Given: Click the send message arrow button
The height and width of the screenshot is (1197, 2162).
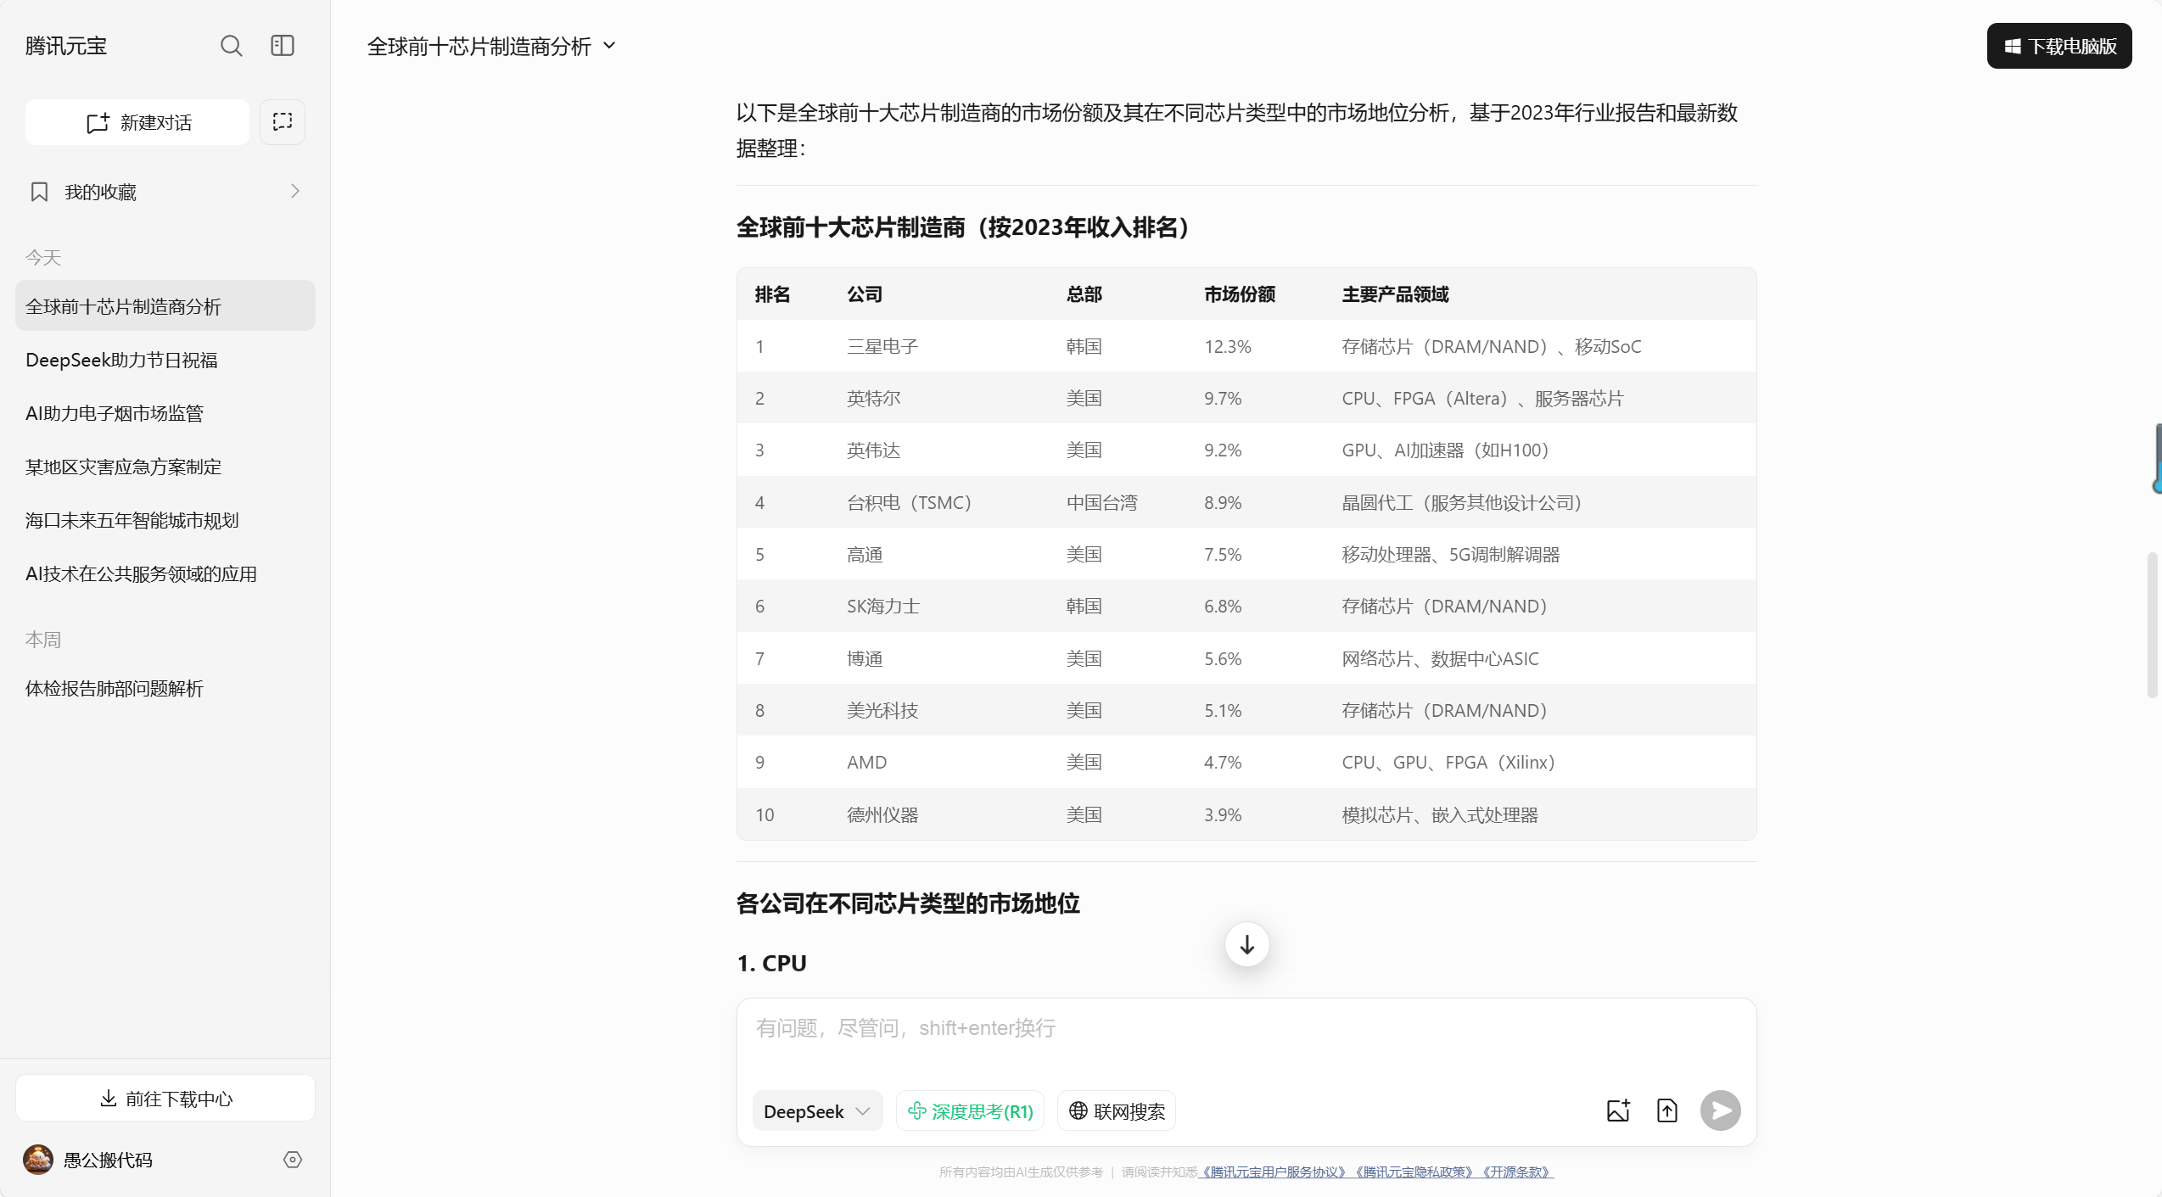Looking at the screenshot, I should [1720, 1110].
